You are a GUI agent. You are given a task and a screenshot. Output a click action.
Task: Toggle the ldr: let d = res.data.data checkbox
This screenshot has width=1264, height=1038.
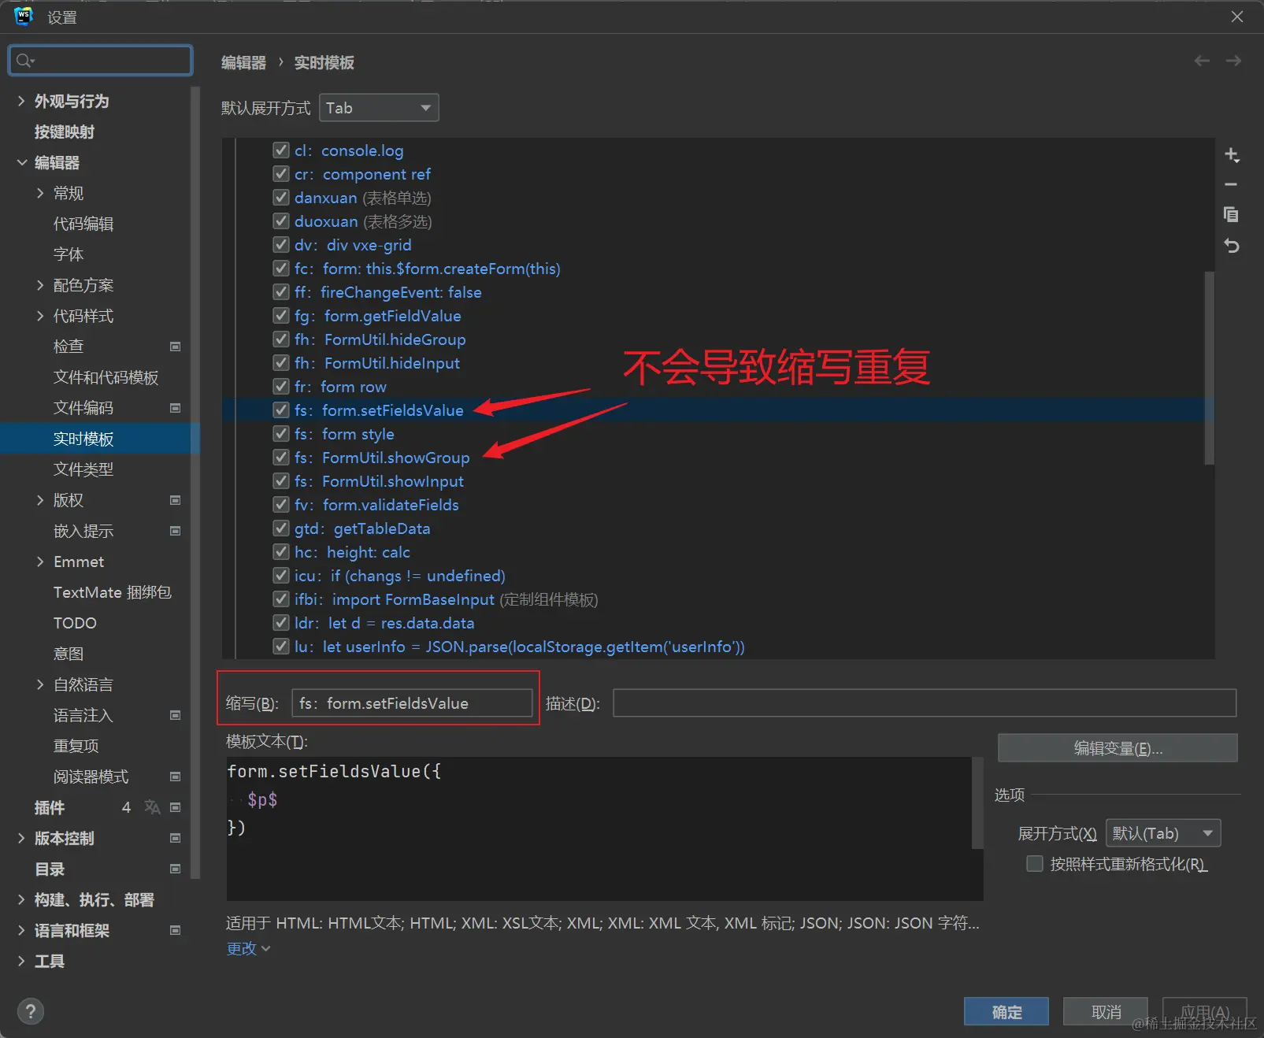(280, 622)
